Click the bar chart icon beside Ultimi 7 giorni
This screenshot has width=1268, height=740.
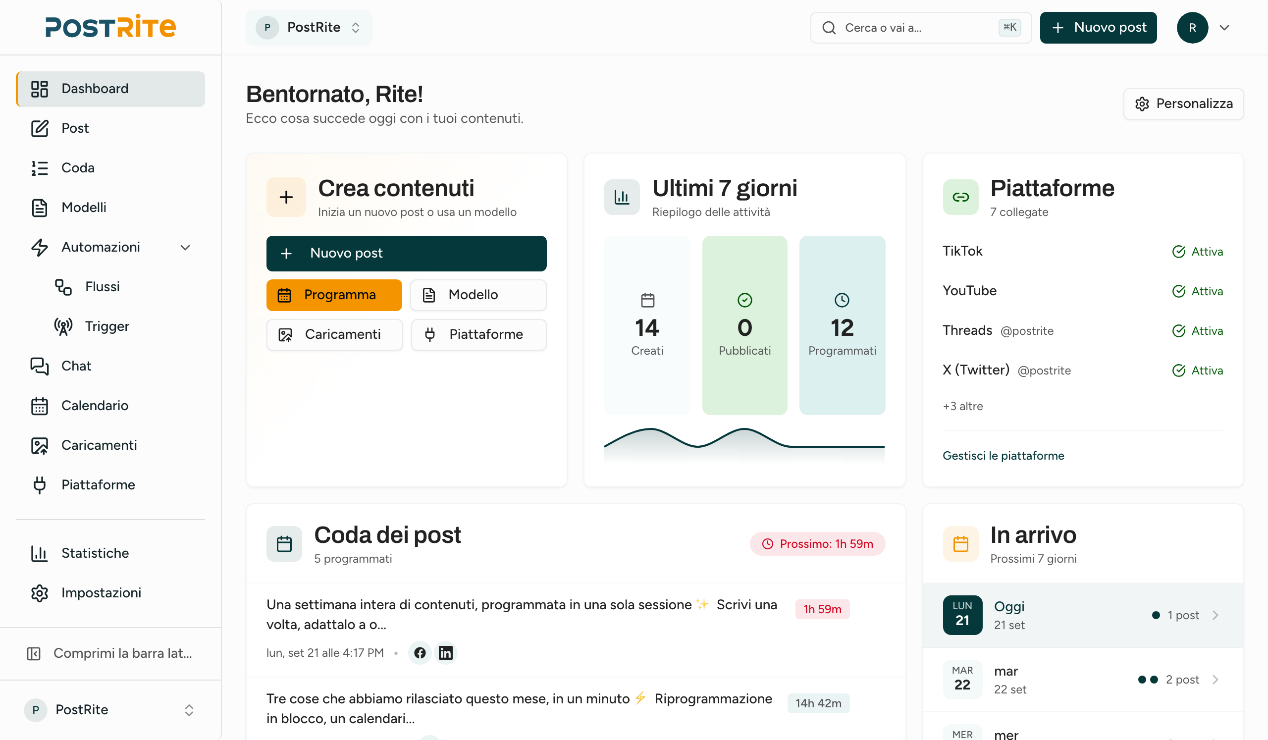pyautogui.click(x=622, y=197)
